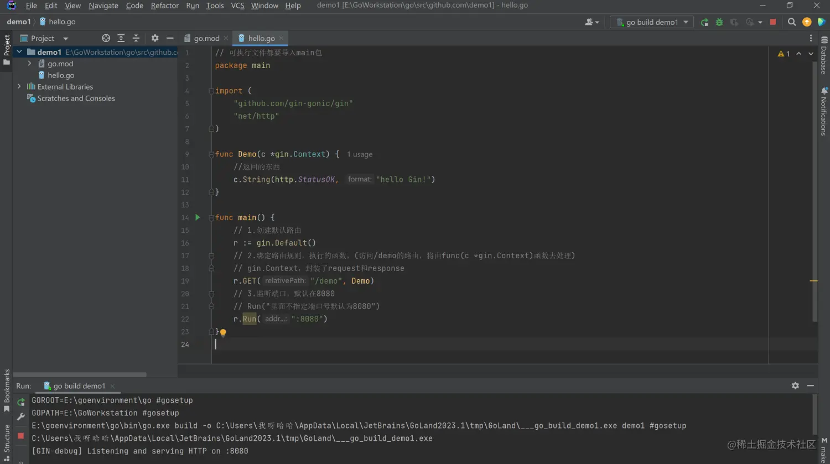
Task: Click the run gutter arrow beside func main
Action: [198, 217]
